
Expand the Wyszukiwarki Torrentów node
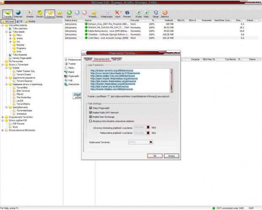tap(3, 117)
